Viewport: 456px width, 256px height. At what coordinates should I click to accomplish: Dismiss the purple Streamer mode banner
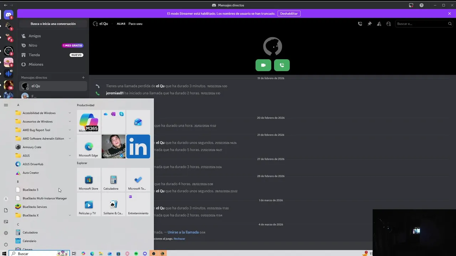coord(450,14)
